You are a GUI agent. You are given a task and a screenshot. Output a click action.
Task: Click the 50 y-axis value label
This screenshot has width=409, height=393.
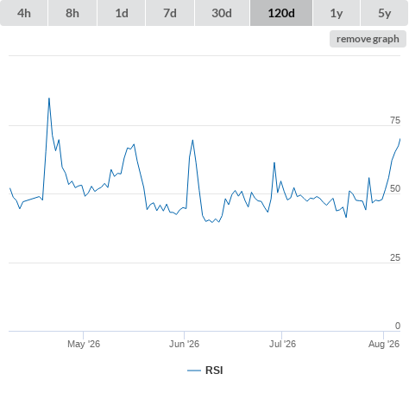pyautogui.click(x=395, y=188)
